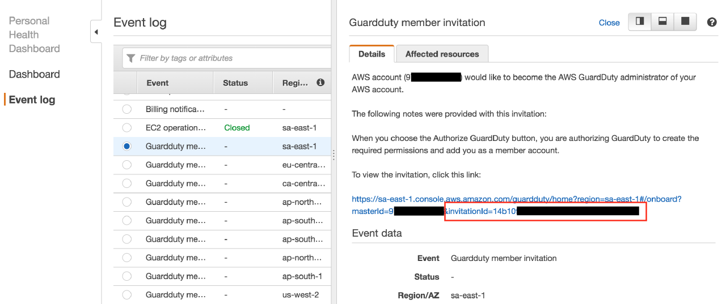The height and width of the screenshot is (304, 726).
Task: Open help question mark icon
Action: (x=712, y=22)
